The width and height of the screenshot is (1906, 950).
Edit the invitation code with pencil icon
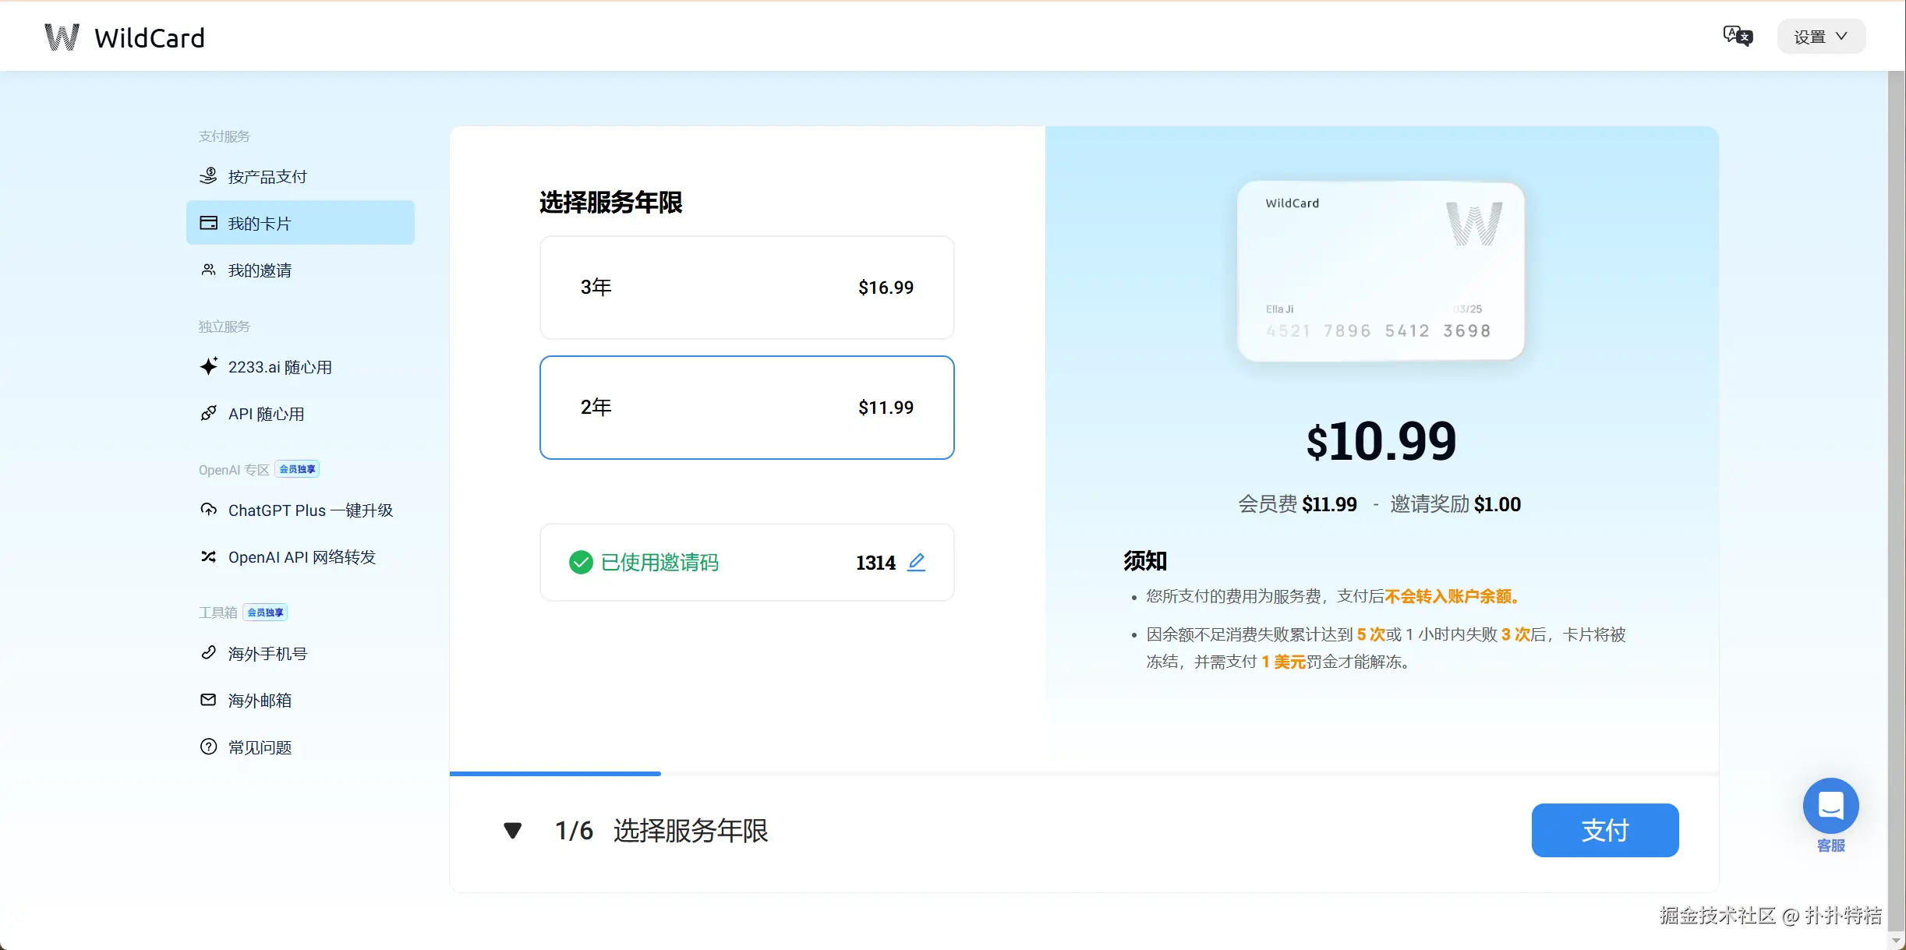point(916,562)
